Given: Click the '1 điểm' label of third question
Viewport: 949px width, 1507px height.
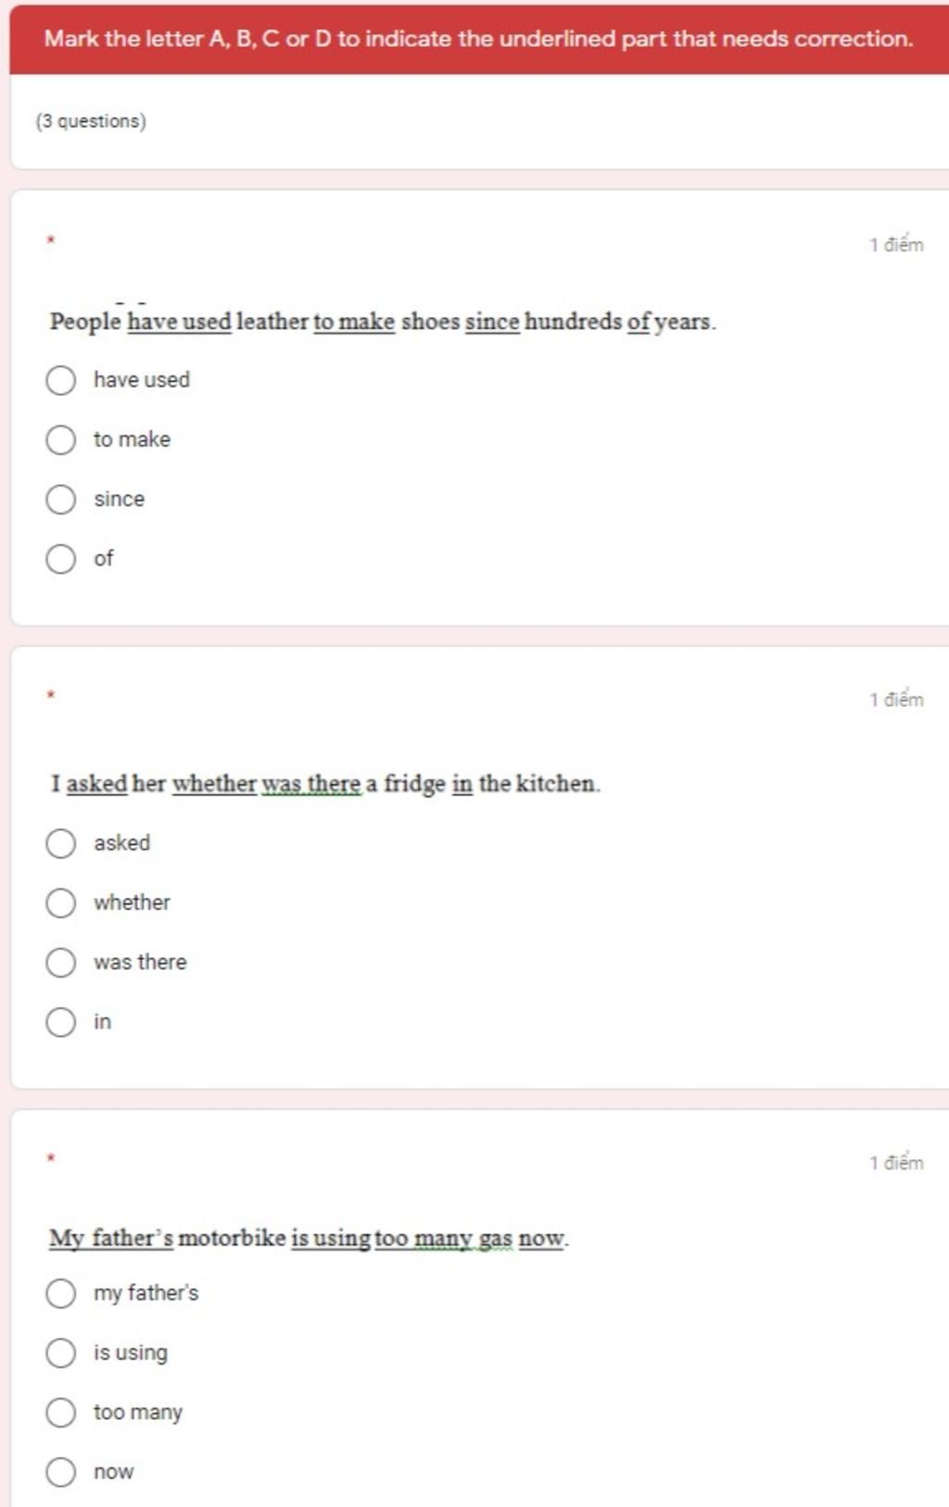Looking at the screenshot, I should [x=896, y=1162].
